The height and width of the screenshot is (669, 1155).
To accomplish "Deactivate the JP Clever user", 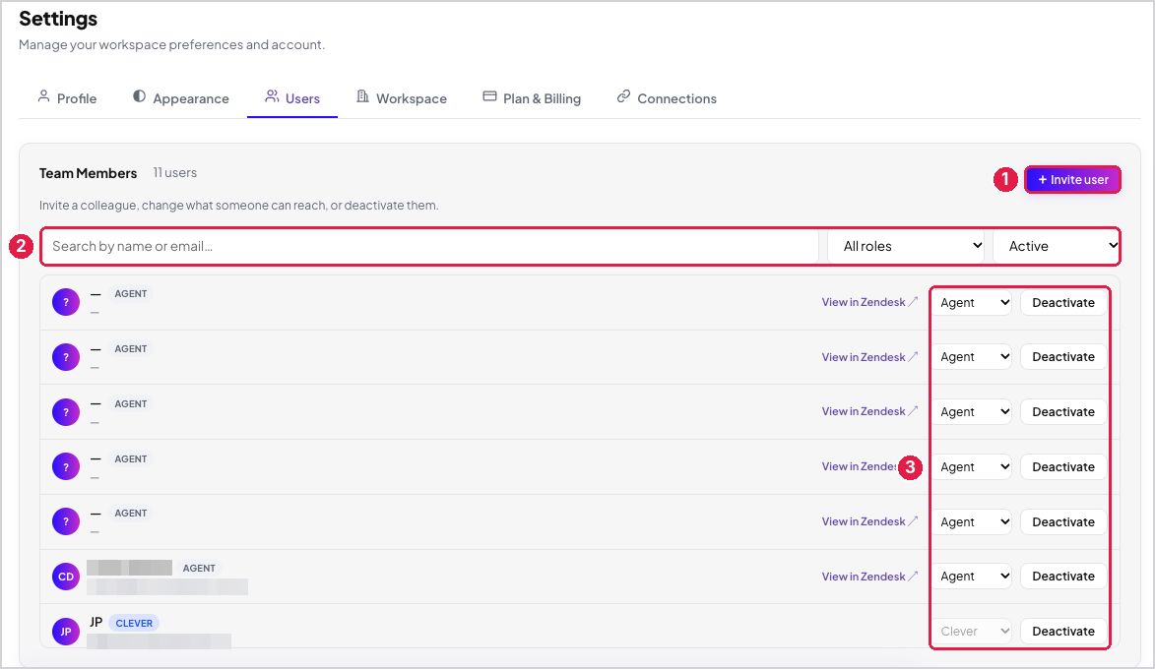I will click(1062, 631).
